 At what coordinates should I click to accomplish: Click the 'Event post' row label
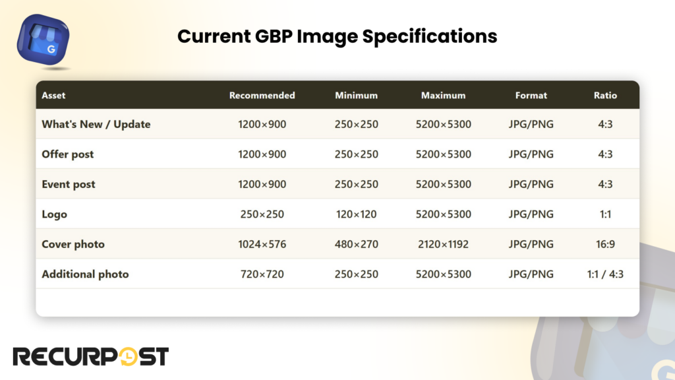coord(69,184)
